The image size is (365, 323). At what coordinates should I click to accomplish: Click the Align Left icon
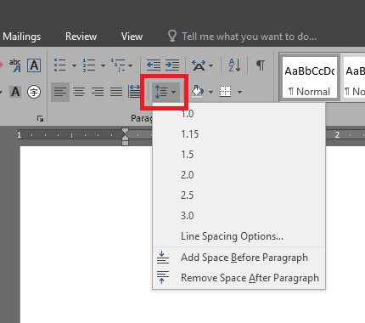click(60, 92)
